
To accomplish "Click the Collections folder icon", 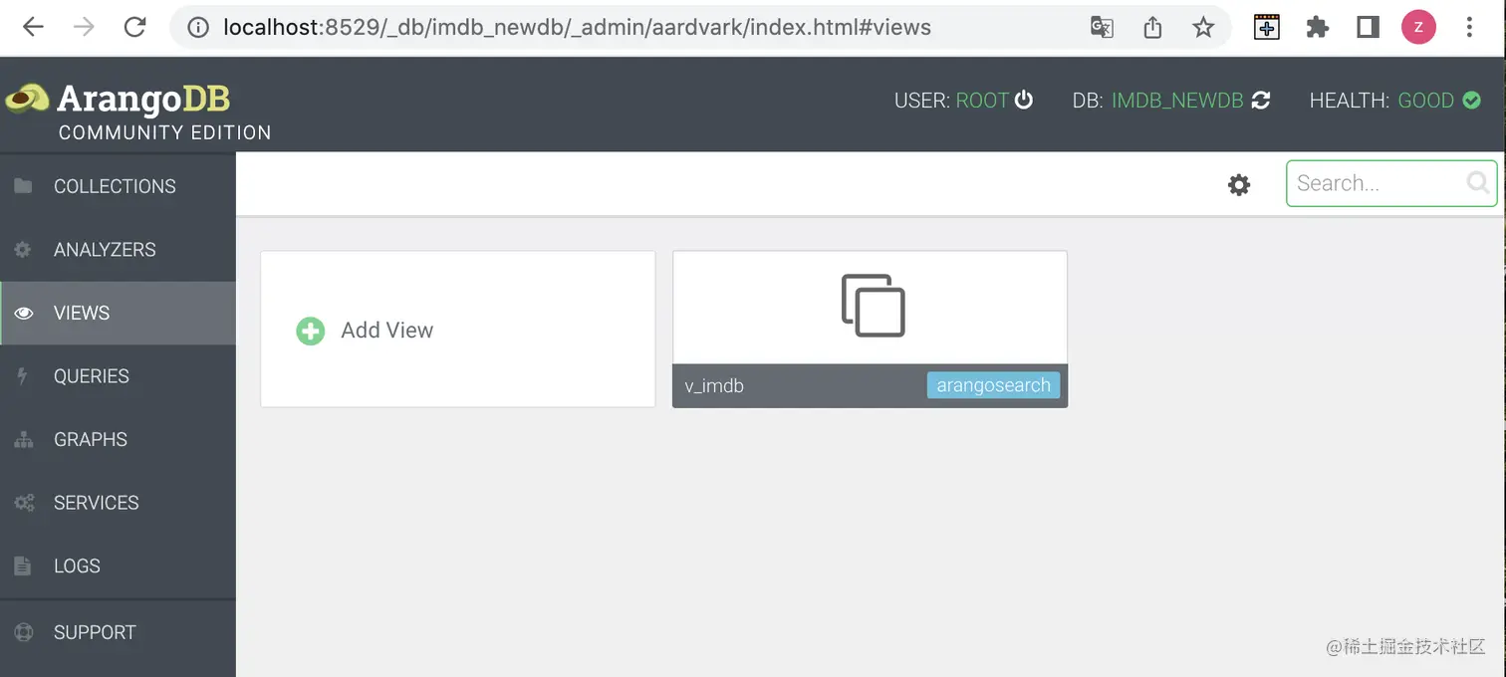I will (23, 186).
